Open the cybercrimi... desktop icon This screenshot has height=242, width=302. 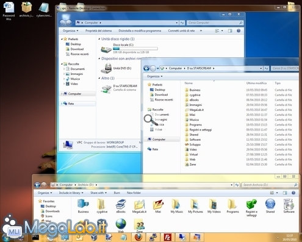tap(44, 9)
